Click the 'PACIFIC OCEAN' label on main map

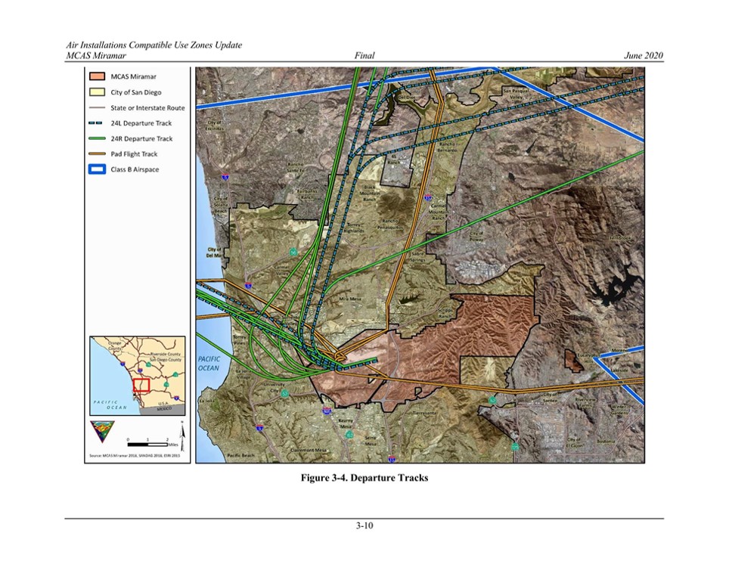tap(209, 364)
